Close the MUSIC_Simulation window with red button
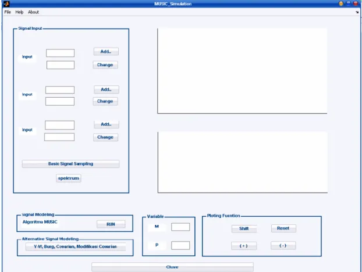Viewport: 362px width, 272px height. pyautogui.click(x=356, y=3)
